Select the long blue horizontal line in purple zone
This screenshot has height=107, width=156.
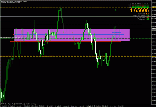(x=69, y=34)
